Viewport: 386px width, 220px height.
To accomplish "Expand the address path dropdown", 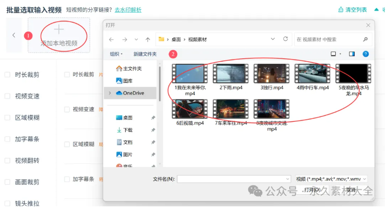I will [273, 39].
